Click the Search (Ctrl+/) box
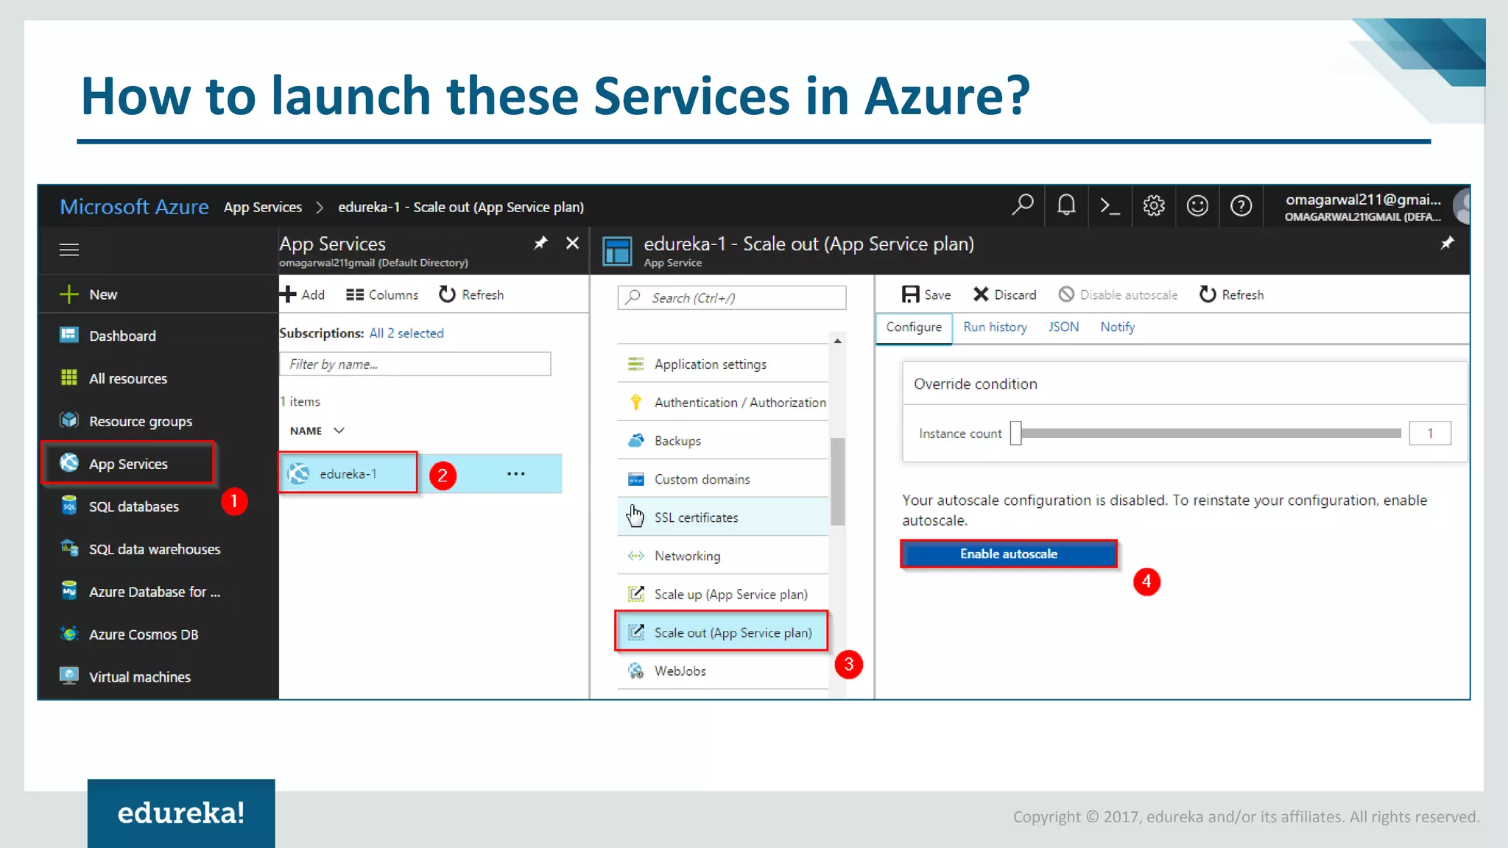The image size is (1508, 848). (732, 297)
